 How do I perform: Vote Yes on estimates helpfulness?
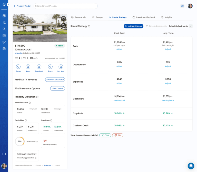click(x=105, y=135)
